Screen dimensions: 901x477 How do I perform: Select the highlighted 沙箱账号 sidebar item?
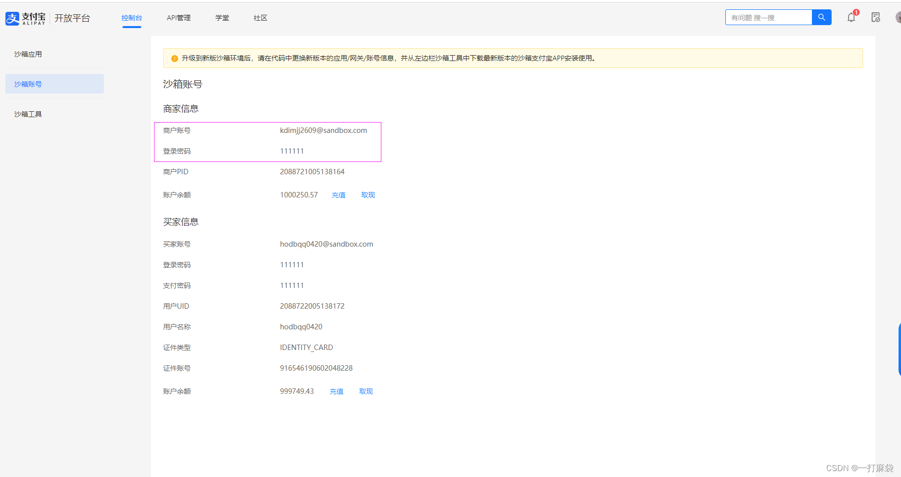click(x=28, y=84)
